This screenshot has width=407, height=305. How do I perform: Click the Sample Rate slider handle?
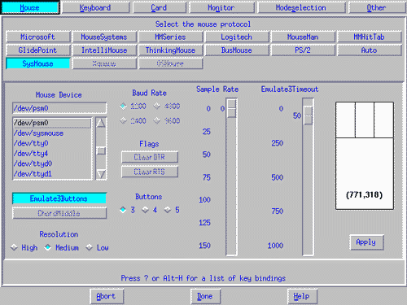232,108
